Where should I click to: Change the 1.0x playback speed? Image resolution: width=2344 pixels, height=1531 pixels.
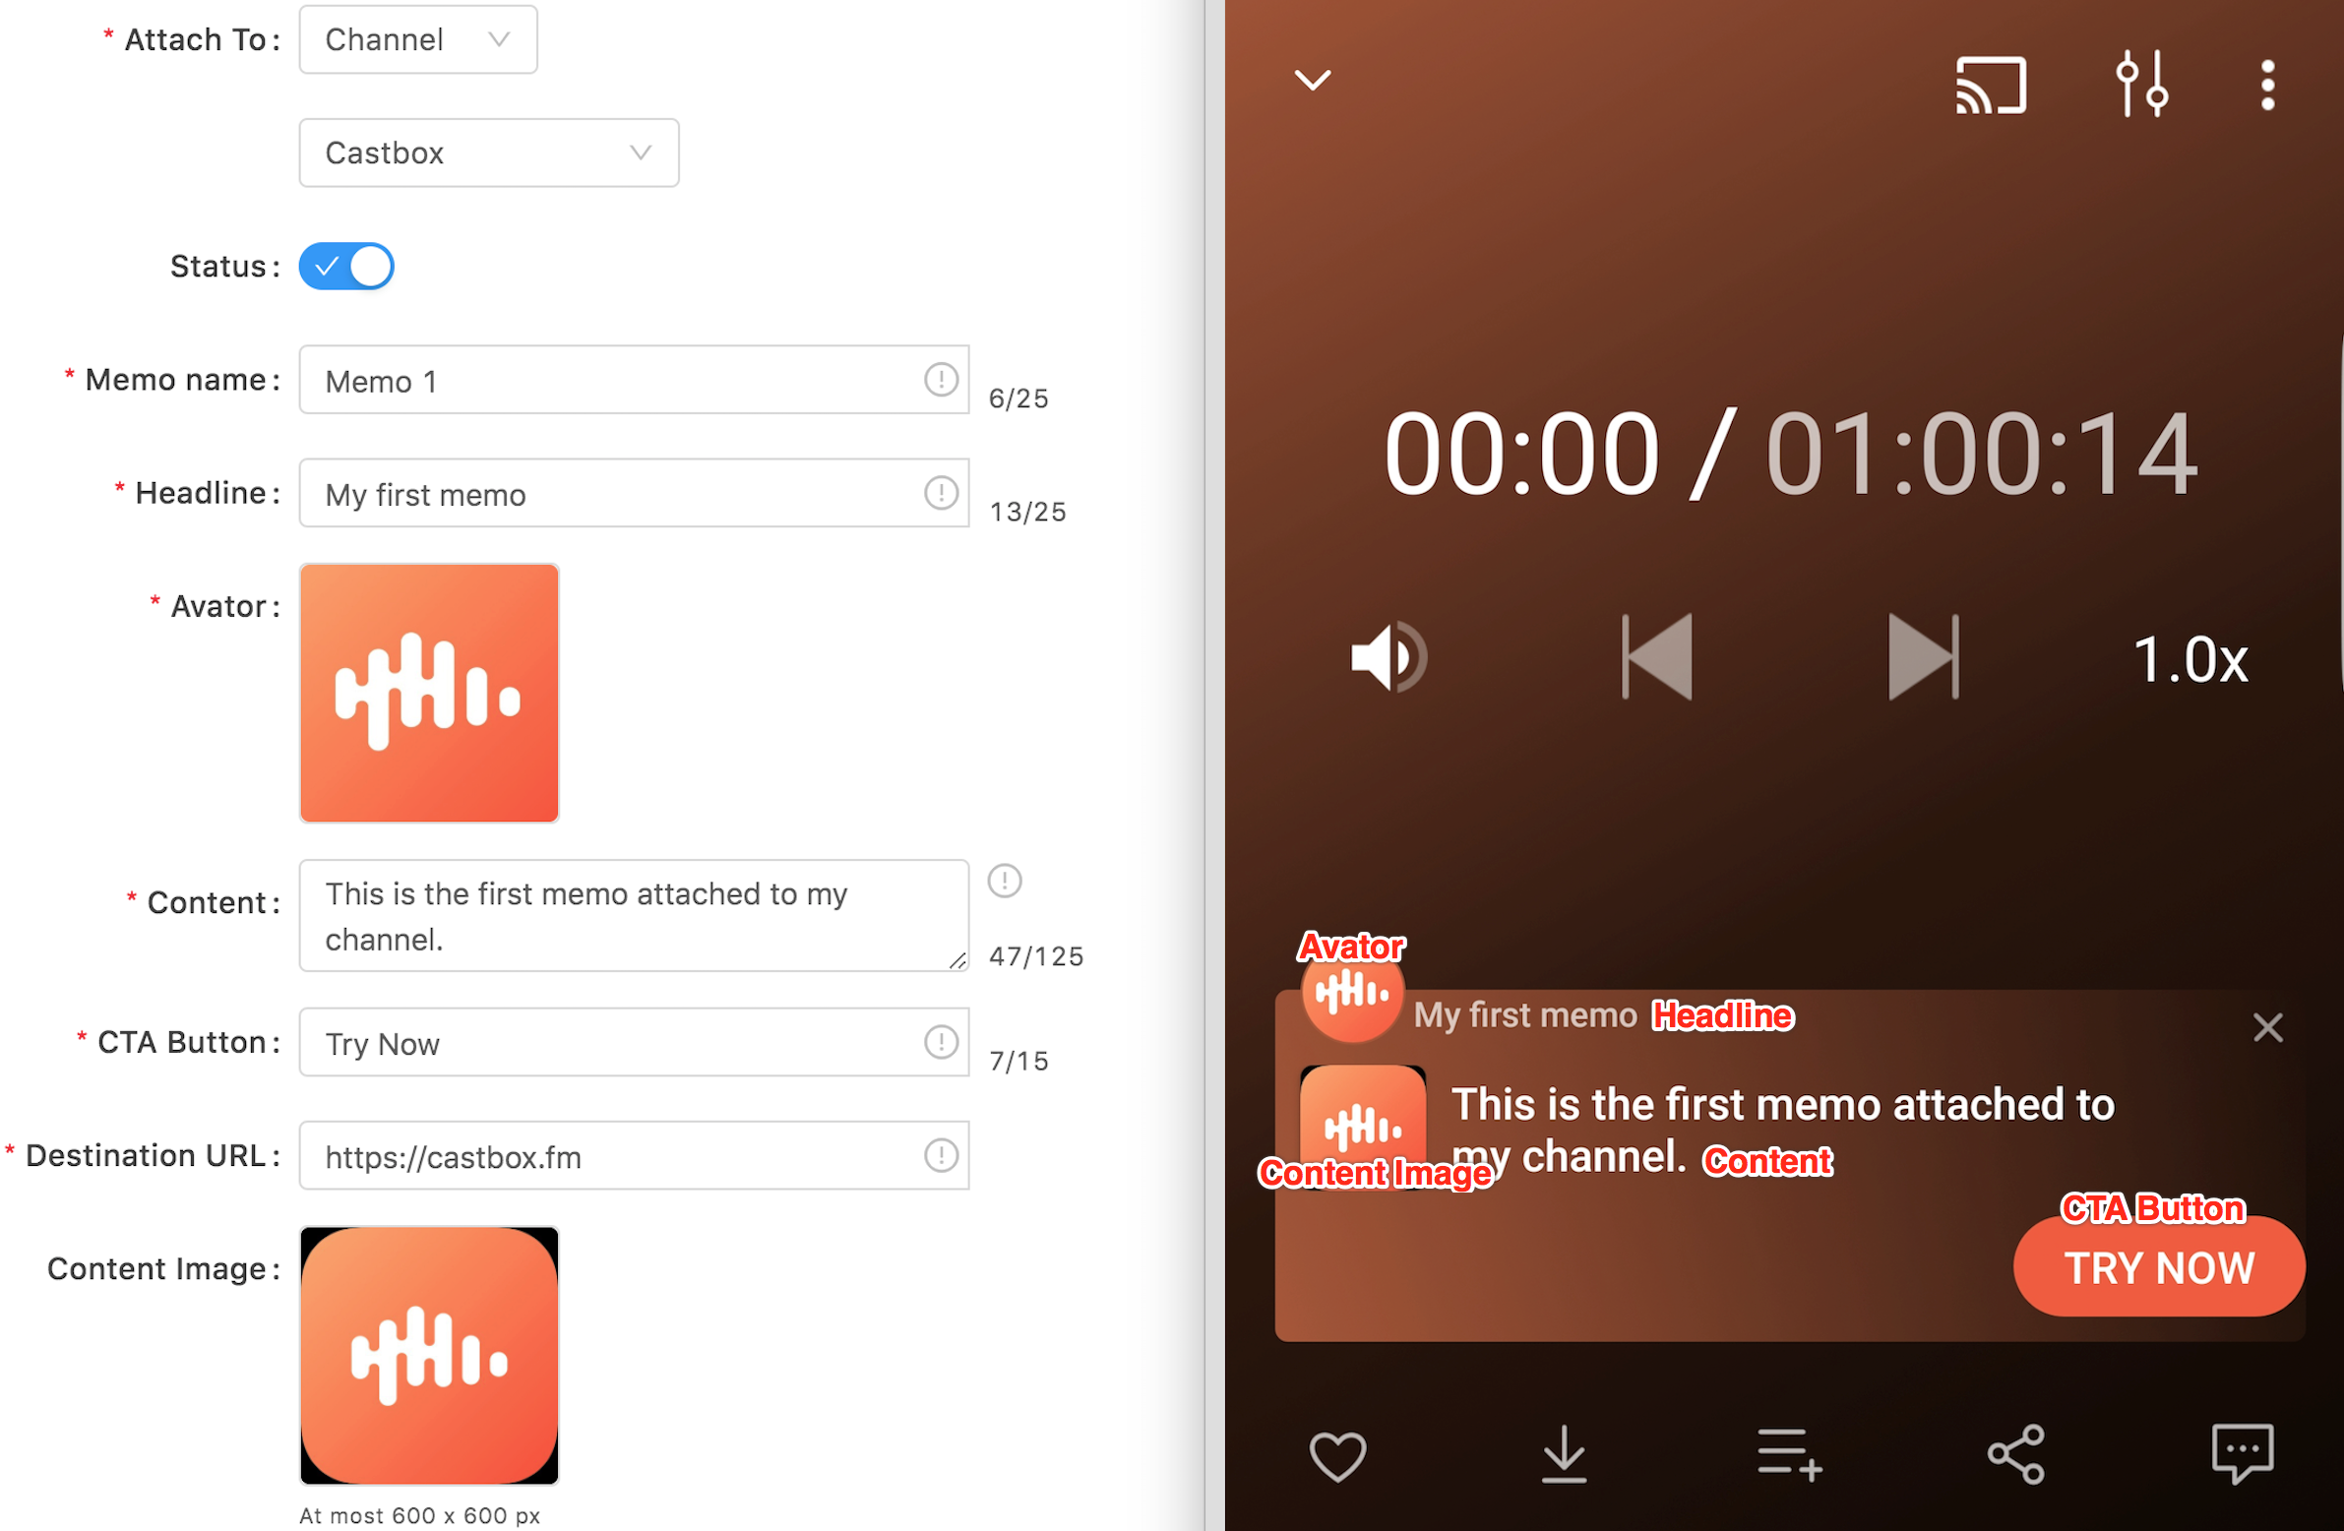2190,659
